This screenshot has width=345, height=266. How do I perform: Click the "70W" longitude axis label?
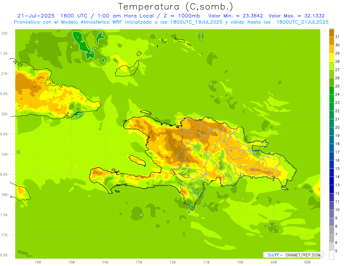click(240, 262)
